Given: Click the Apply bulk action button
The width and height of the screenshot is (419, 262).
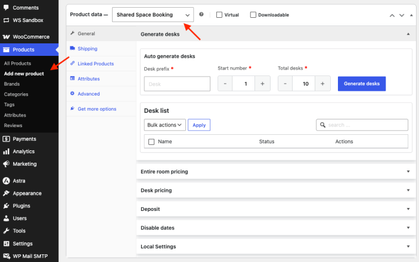Looking at the screenshot, I should (x=199, y=125).
